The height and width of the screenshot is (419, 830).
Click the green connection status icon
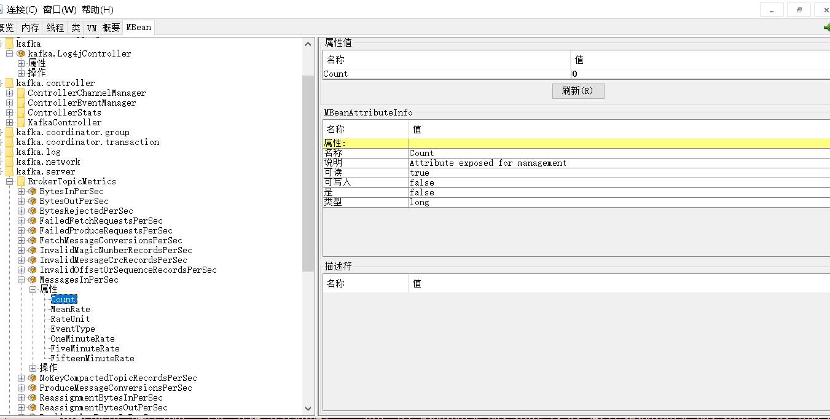pyautogui.click(x=826, y=28)
